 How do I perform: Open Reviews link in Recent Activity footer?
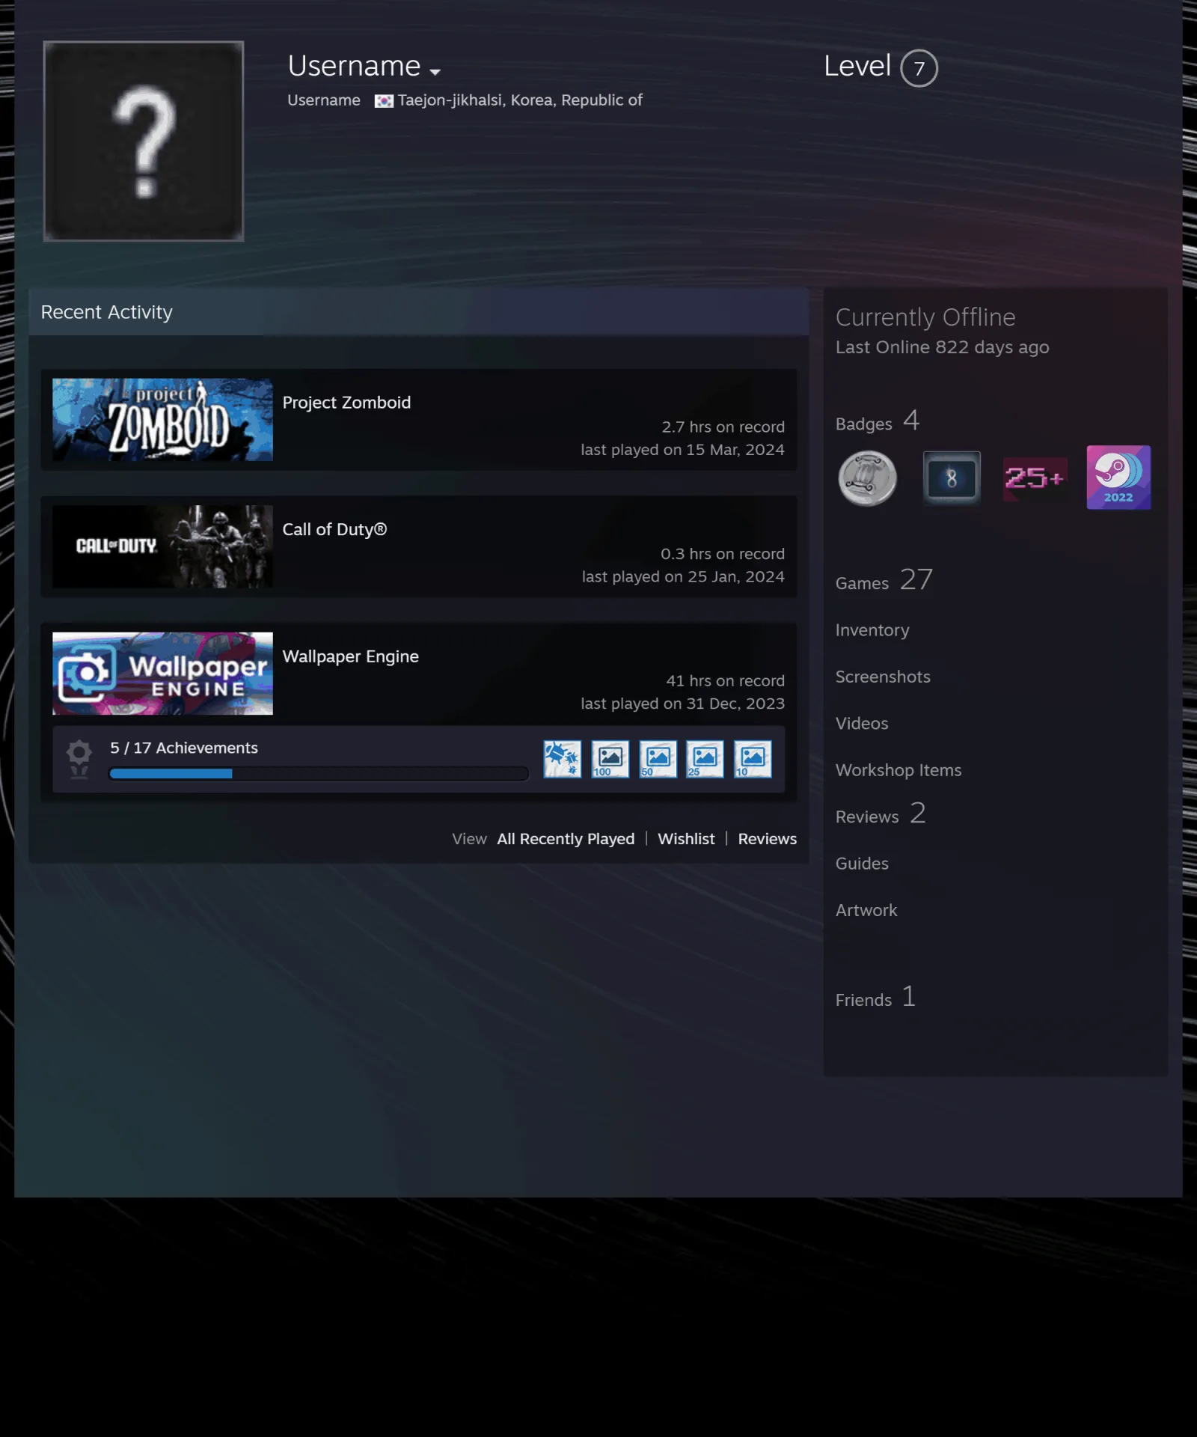tap(768, 839)
